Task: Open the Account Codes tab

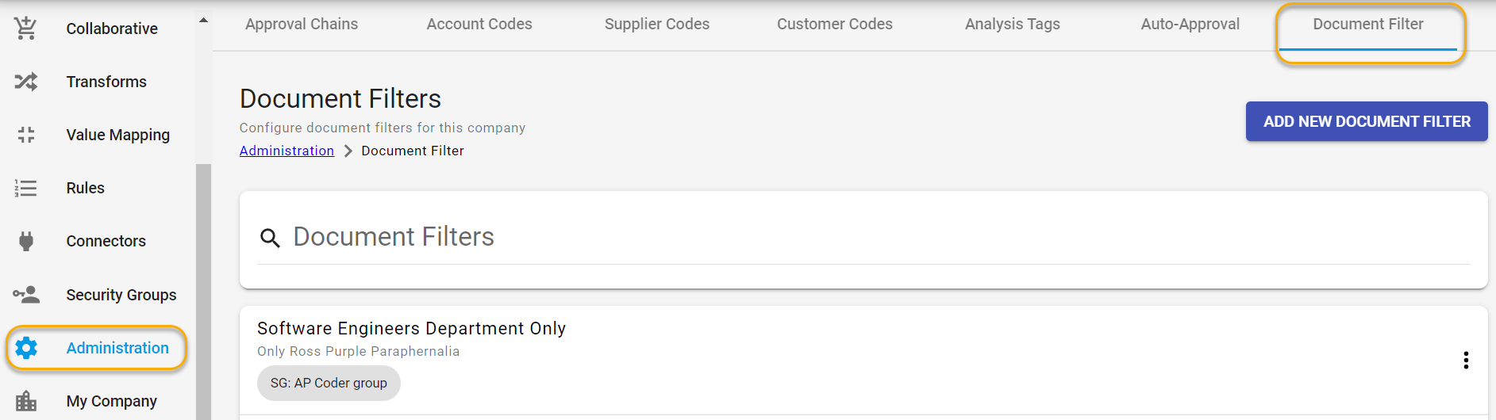Action: click(479, 25)
